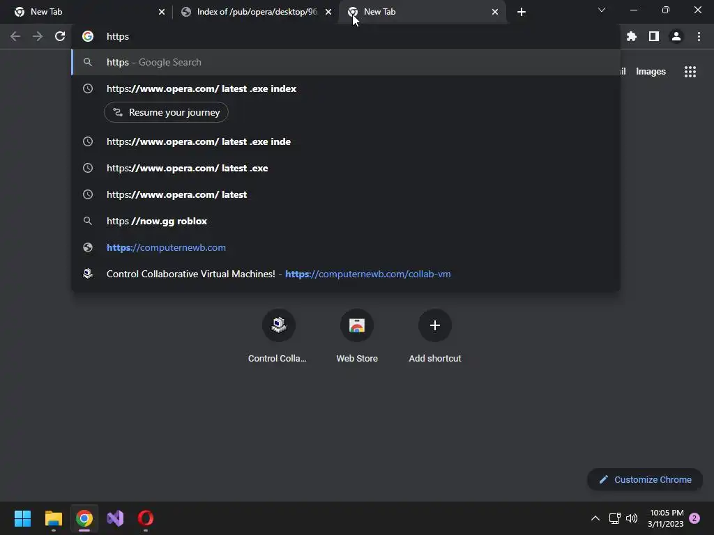Click globe icon beside computernewb.com
The width and height of the screenshot is (714, 535).
point(88,247)
